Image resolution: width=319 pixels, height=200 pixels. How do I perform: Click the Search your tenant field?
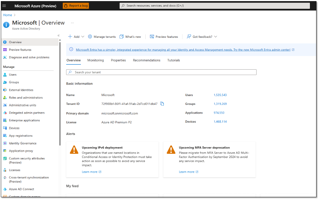click(161, 72)
